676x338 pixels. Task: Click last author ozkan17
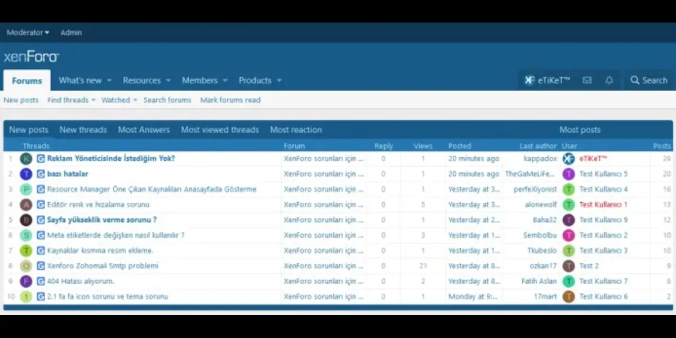click(x=543, y=266)
